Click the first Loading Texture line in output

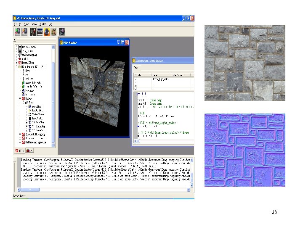(105, 160)
